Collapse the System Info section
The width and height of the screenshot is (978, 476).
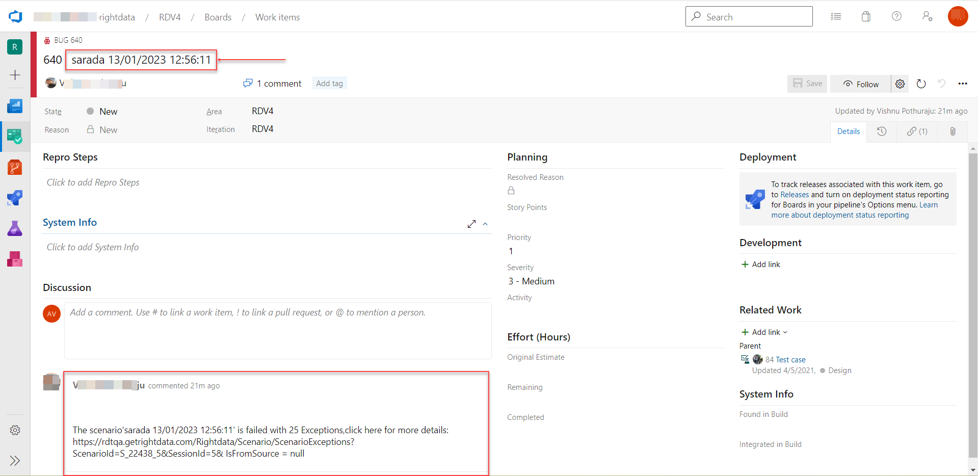pyautogui.click(x=485, y=224)
